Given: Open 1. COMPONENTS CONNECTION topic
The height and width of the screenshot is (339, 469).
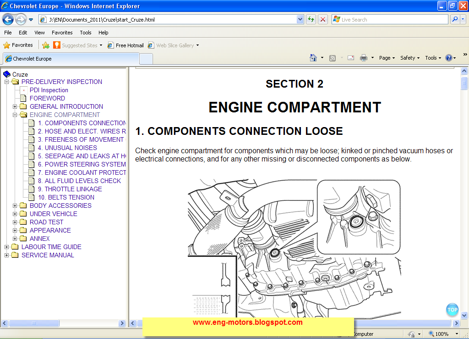Looking at the screenshot, I should 82,123.
